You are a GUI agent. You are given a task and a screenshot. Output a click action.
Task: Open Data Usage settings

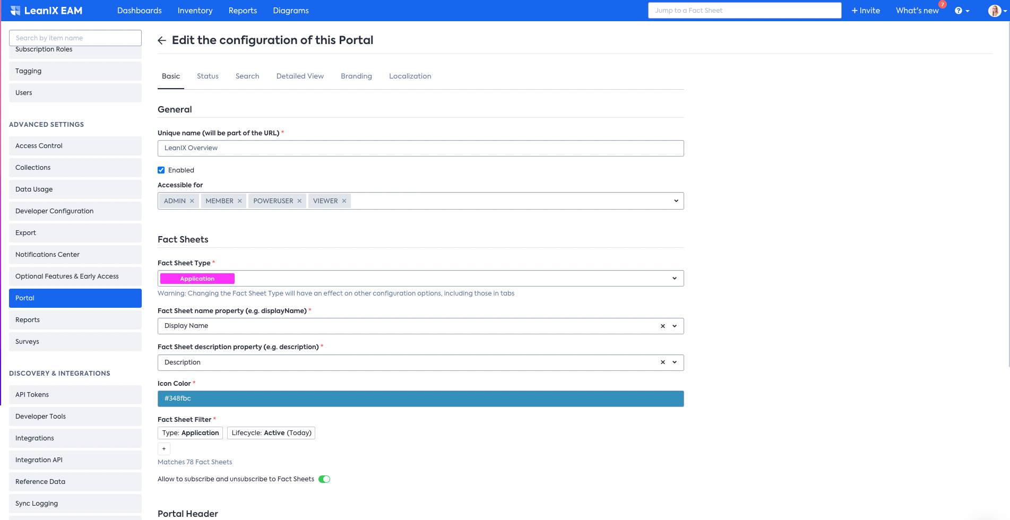click(75, 189)
